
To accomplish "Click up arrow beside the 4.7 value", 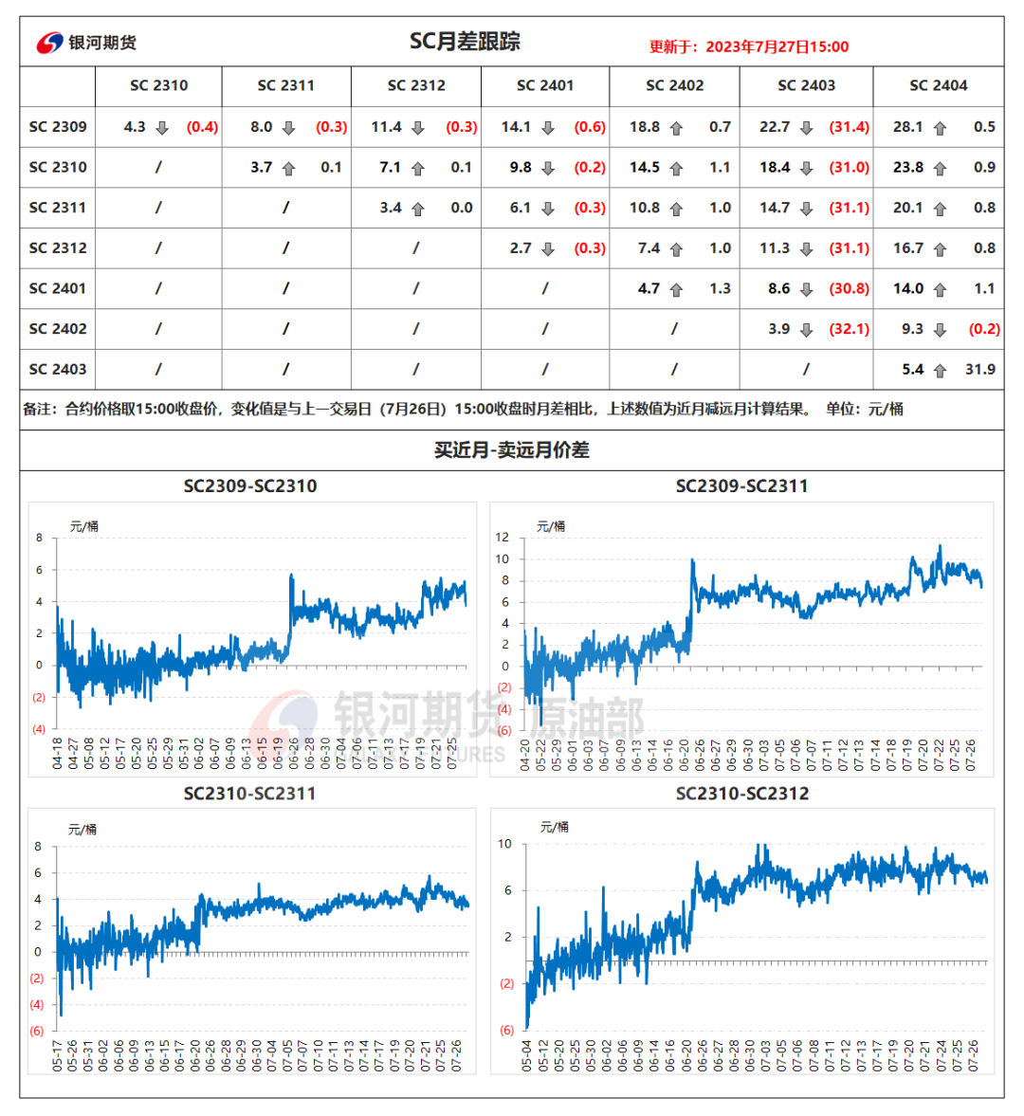I will coord(676,290).
